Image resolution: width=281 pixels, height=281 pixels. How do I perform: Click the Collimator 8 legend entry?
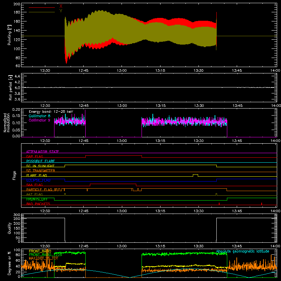tap(39, 116)
